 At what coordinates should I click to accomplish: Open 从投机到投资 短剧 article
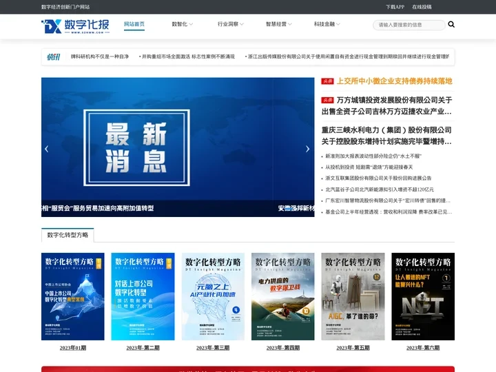(x=369, y=167)
